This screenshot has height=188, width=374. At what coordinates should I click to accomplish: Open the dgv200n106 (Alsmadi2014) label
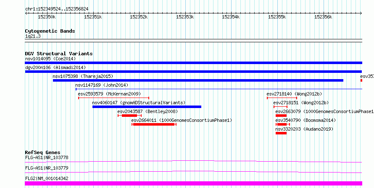(55, 67)
